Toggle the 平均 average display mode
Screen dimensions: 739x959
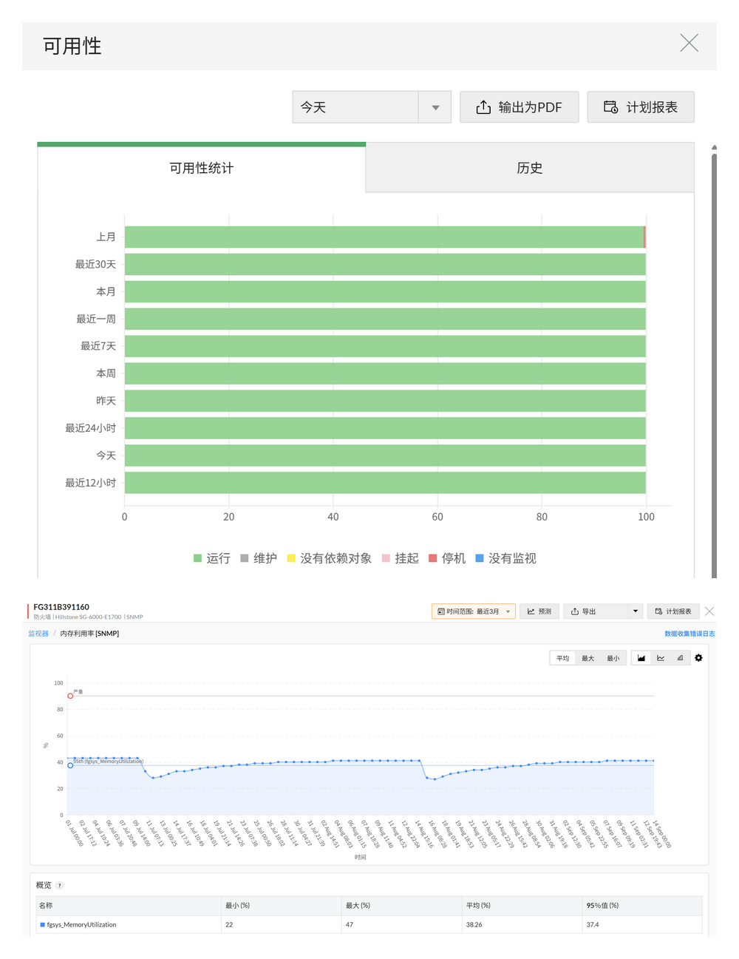(x=562, y=657)
